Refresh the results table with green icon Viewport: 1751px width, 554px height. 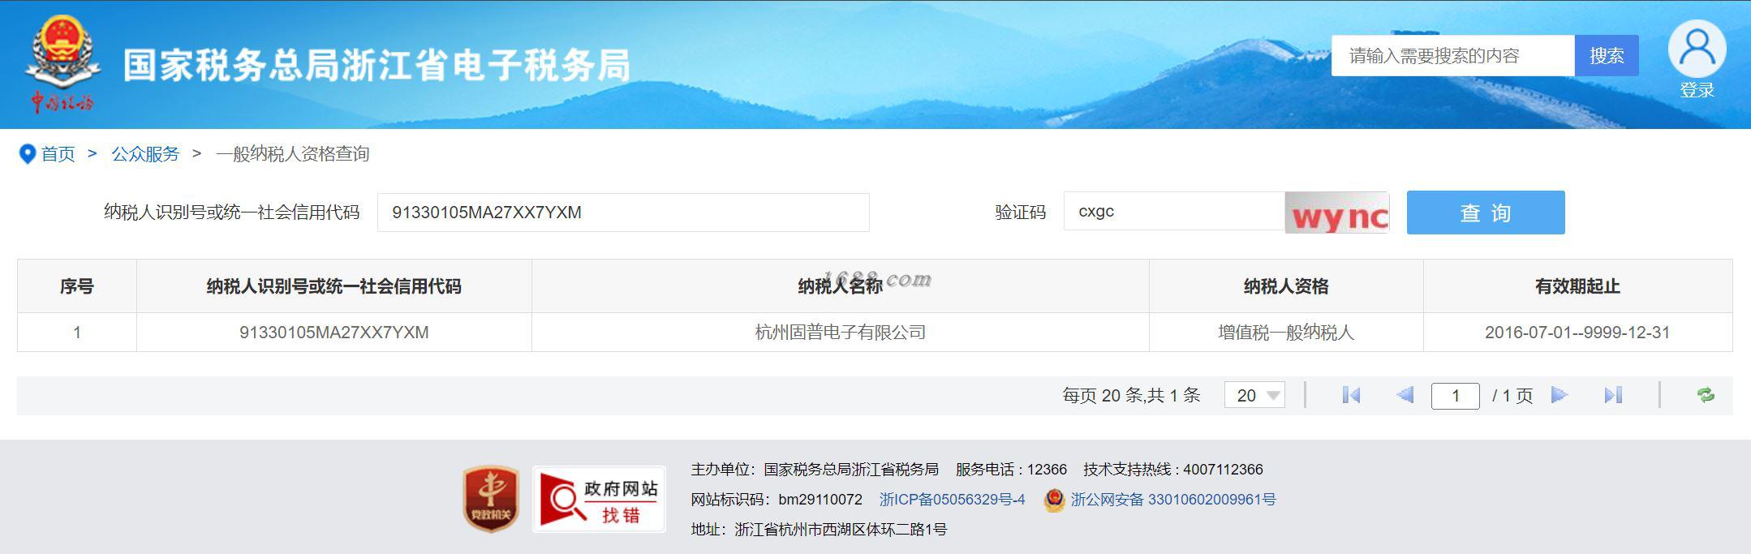pyautogui.click(x=1706, y=395)
